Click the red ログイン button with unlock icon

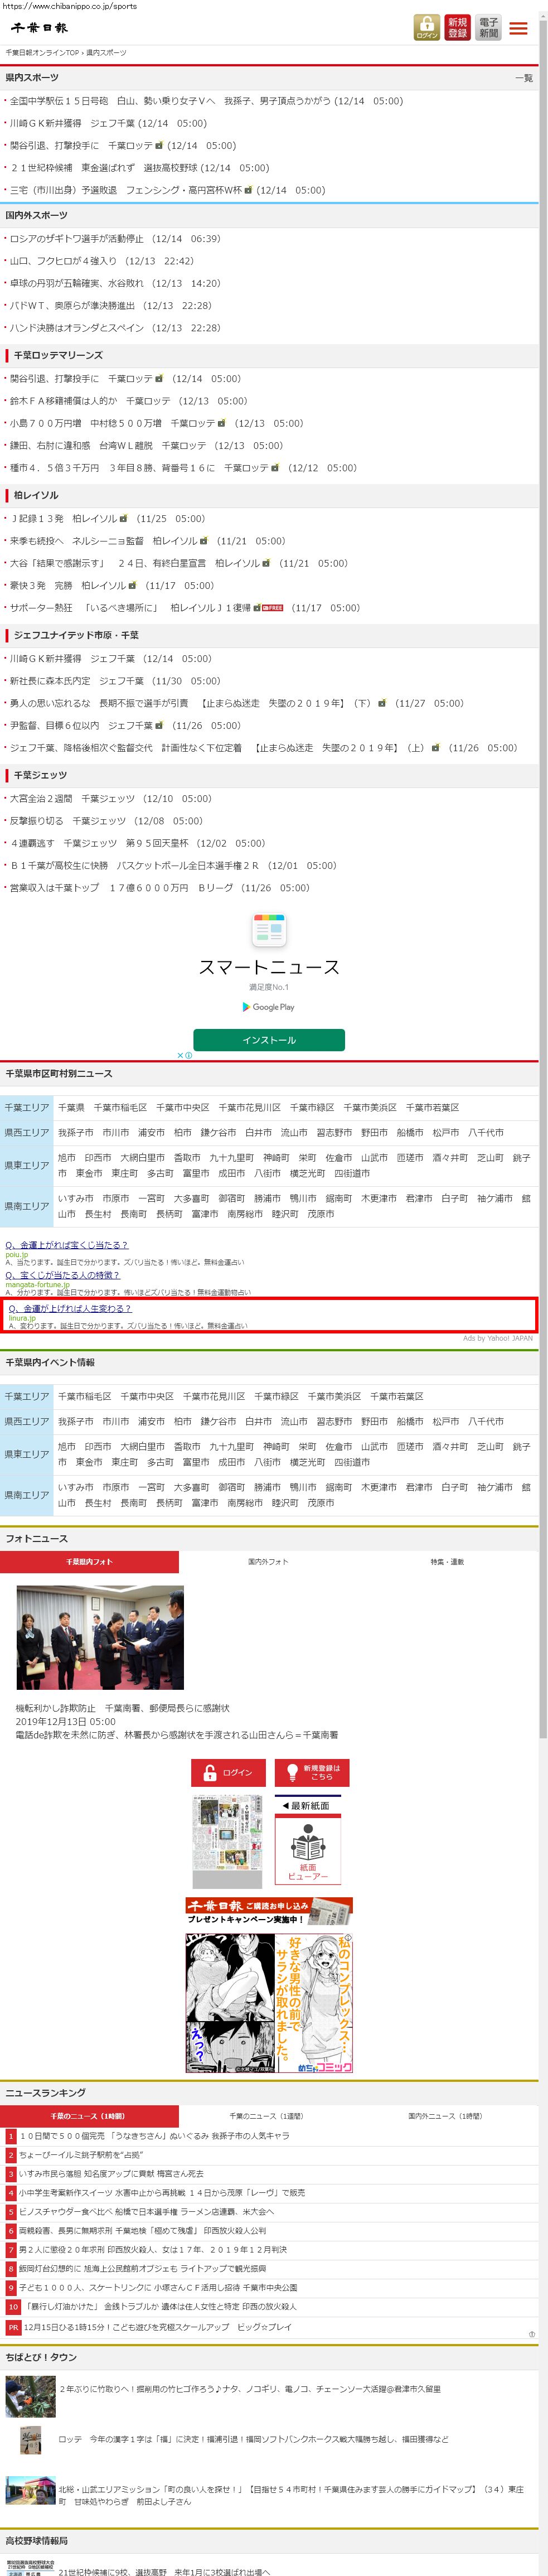(x=228, y=1772)
